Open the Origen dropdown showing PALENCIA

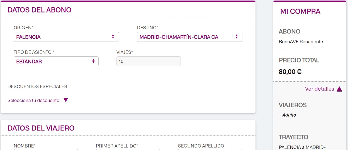(66, 37)
